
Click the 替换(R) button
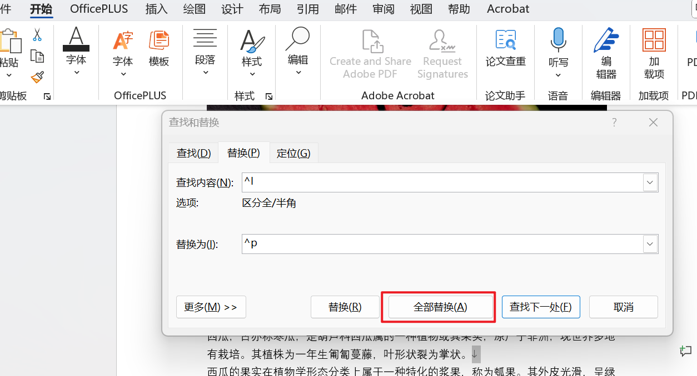click(345, 307)
